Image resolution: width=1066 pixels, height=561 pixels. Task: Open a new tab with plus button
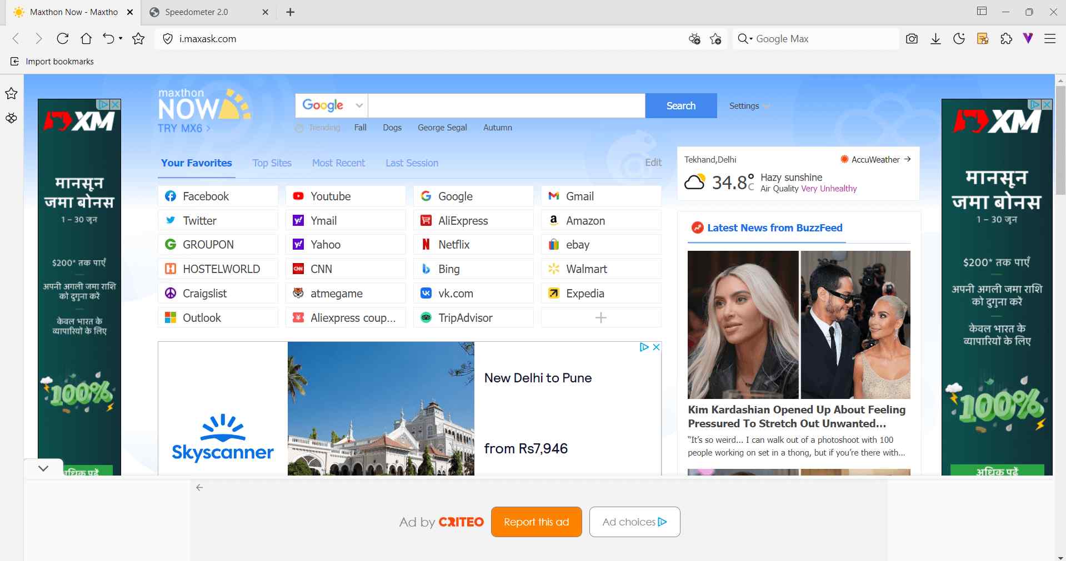click(291, 12)
